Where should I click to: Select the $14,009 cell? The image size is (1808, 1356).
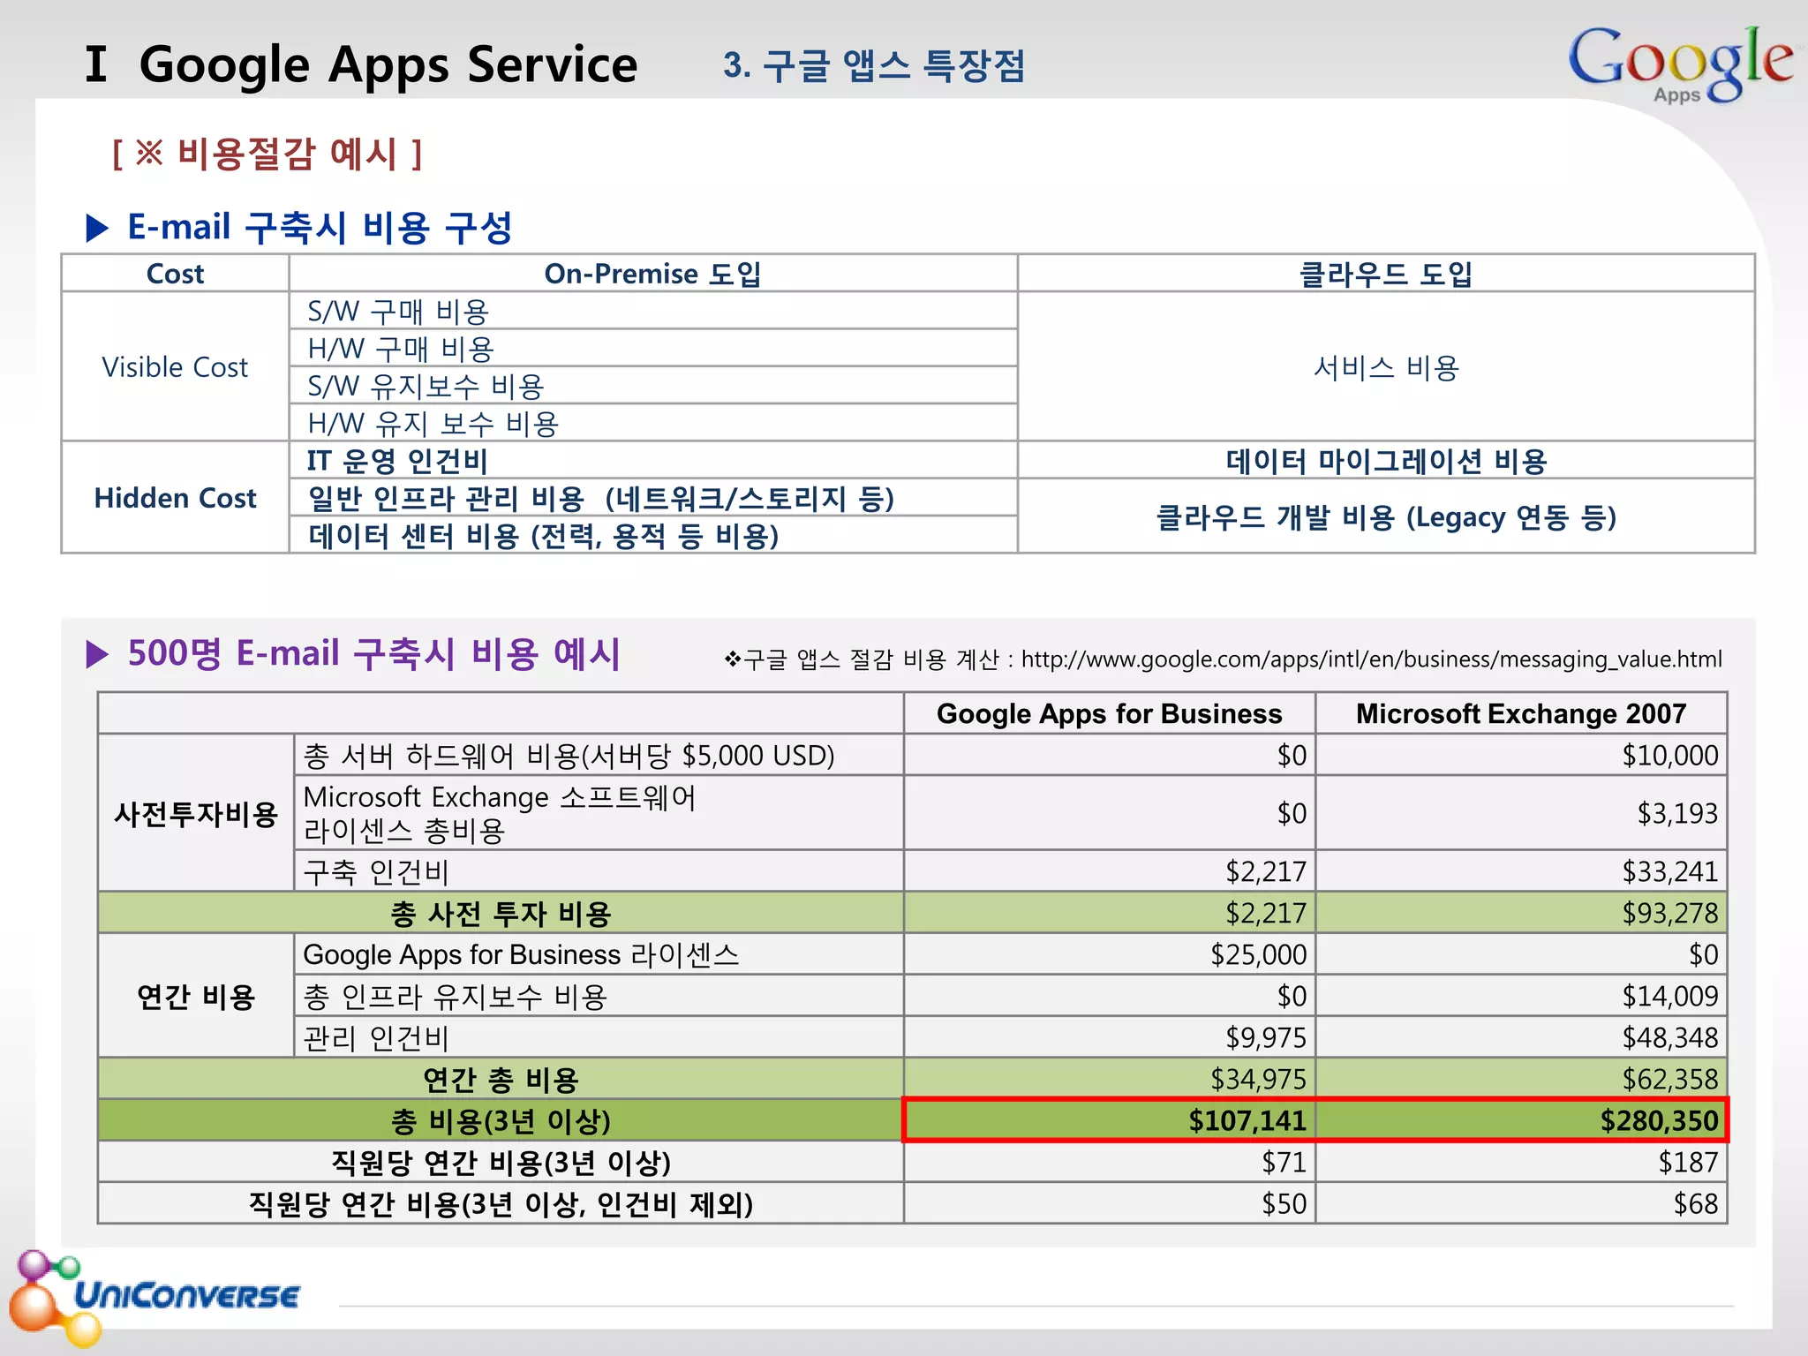click(x=1521, y=996)
